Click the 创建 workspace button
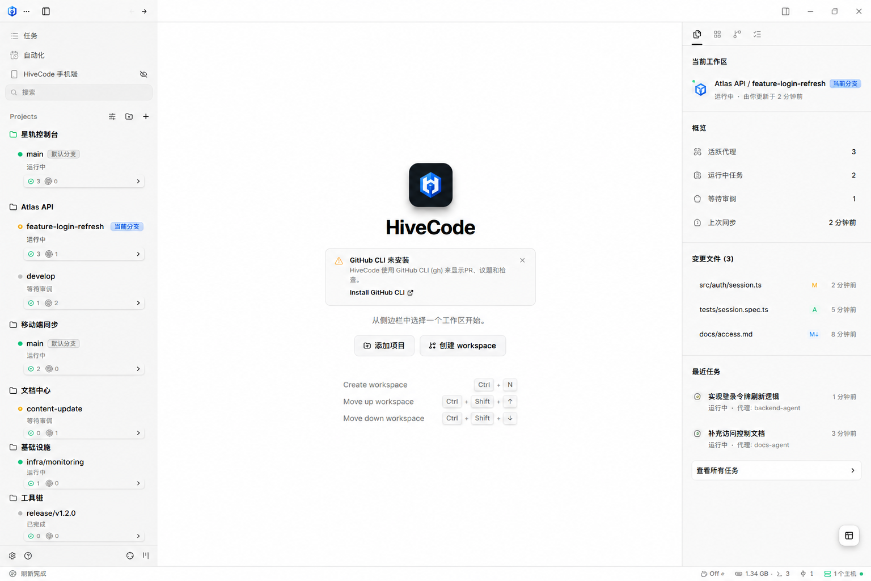Viewport: 871px width, 581px height. (463, 346)
